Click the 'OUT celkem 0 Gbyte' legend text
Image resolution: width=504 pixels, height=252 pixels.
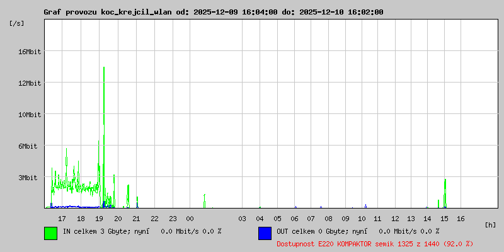point(312,231)
